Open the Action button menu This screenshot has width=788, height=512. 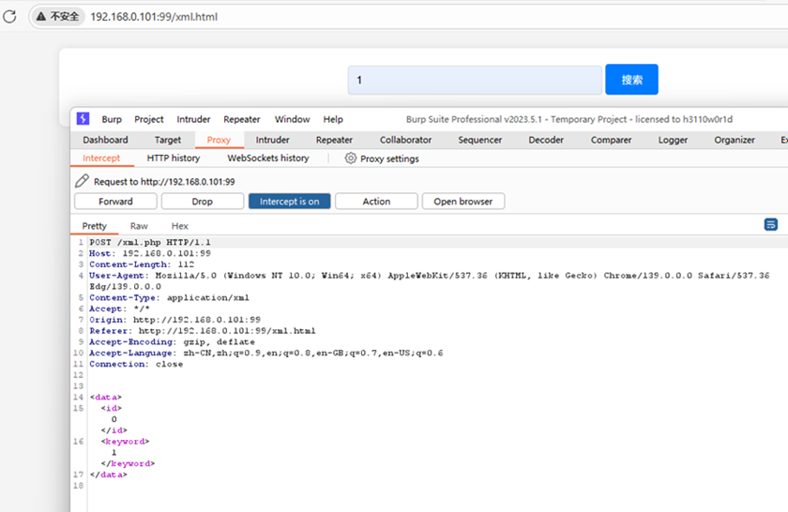(x=376, y=201)
